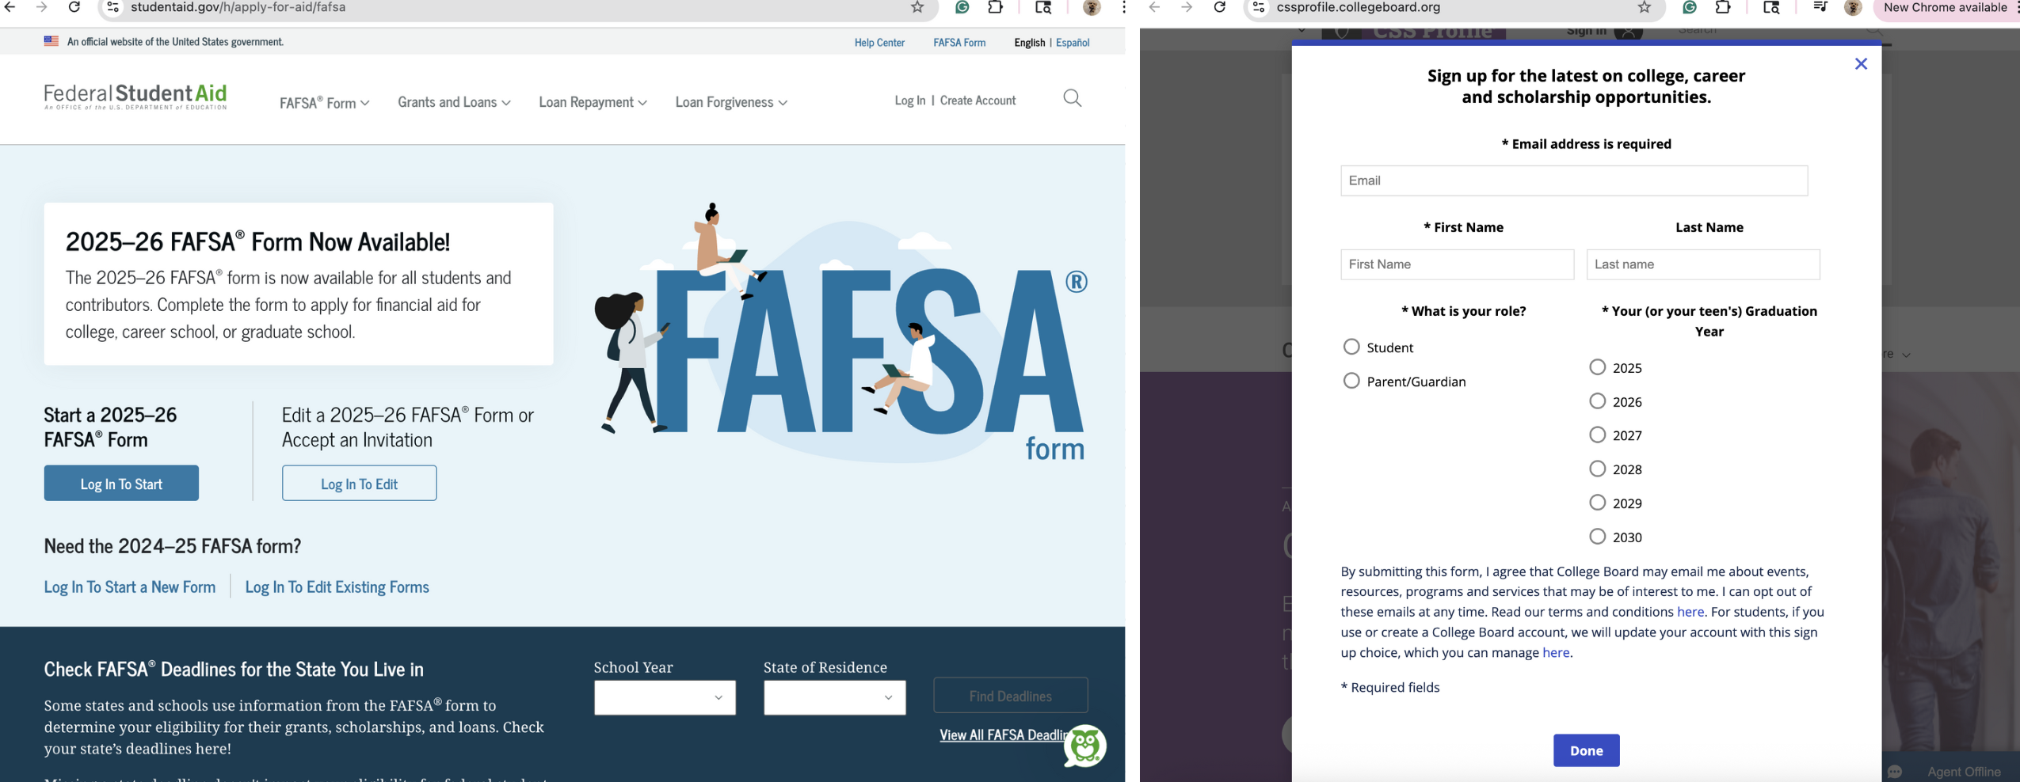Open the profile avatar in the studentaid.gov window
Screen dimensions: 2020x782
point(1091,7)
